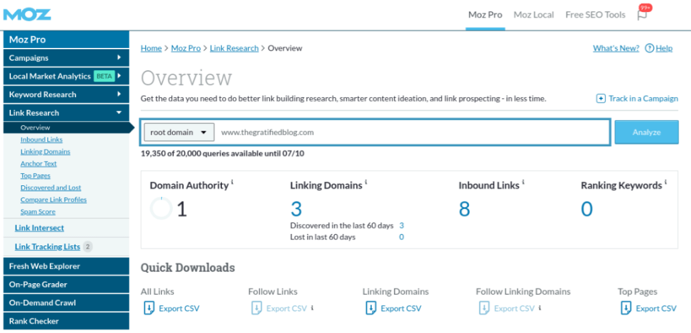Open the Compare Link Profiles link
Screen dimensions: 691x333
pos(53,200)
